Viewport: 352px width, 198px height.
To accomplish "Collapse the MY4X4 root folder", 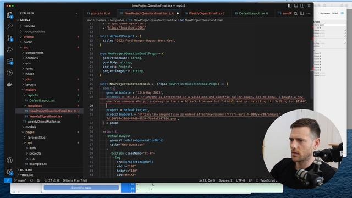I will pos(25,20).
